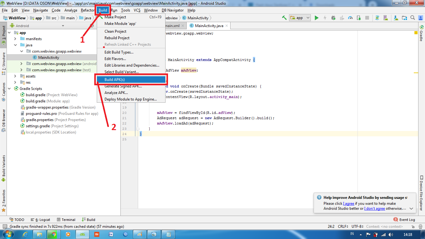Image resolution: width=425 pixels, height=239 pixels.
Task: Collapse the java folder node
Action: tap(15, 45)
